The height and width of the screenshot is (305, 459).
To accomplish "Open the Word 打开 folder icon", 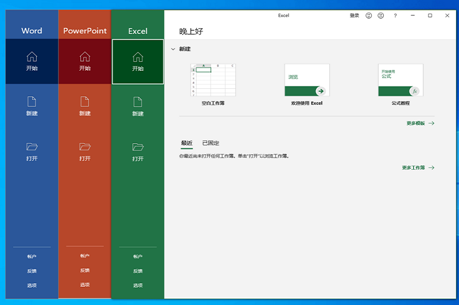I will (x=32, y=147).
